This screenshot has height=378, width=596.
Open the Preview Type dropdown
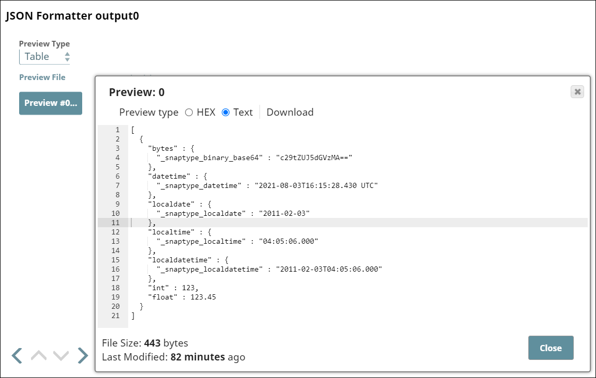tap(44, 57)
